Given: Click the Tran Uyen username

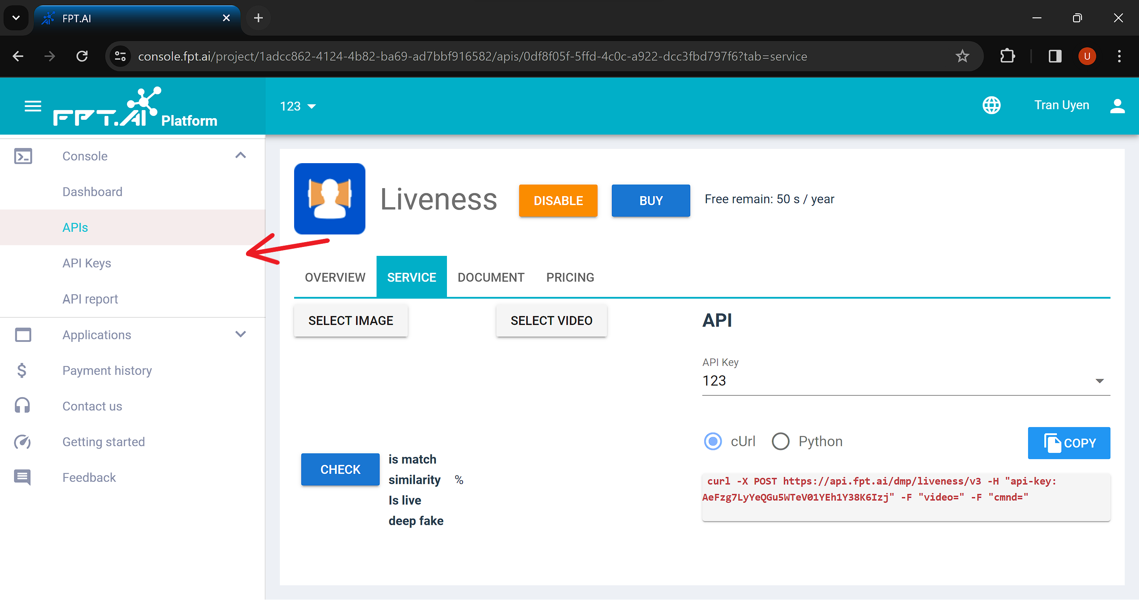Looking at the screenshot, I should coord(1061,105).
